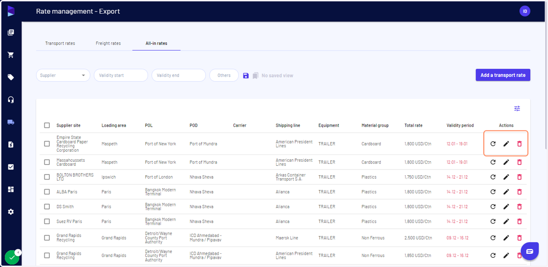Edit the Empire State Cardboard rate

click(x=506, y=144)
